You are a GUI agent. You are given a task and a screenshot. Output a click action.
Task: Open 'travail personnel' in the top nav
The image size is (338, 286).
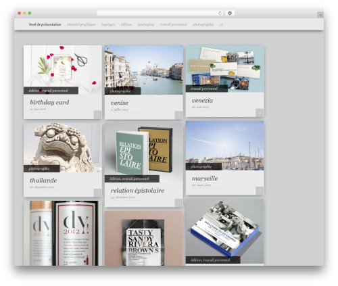173,24
